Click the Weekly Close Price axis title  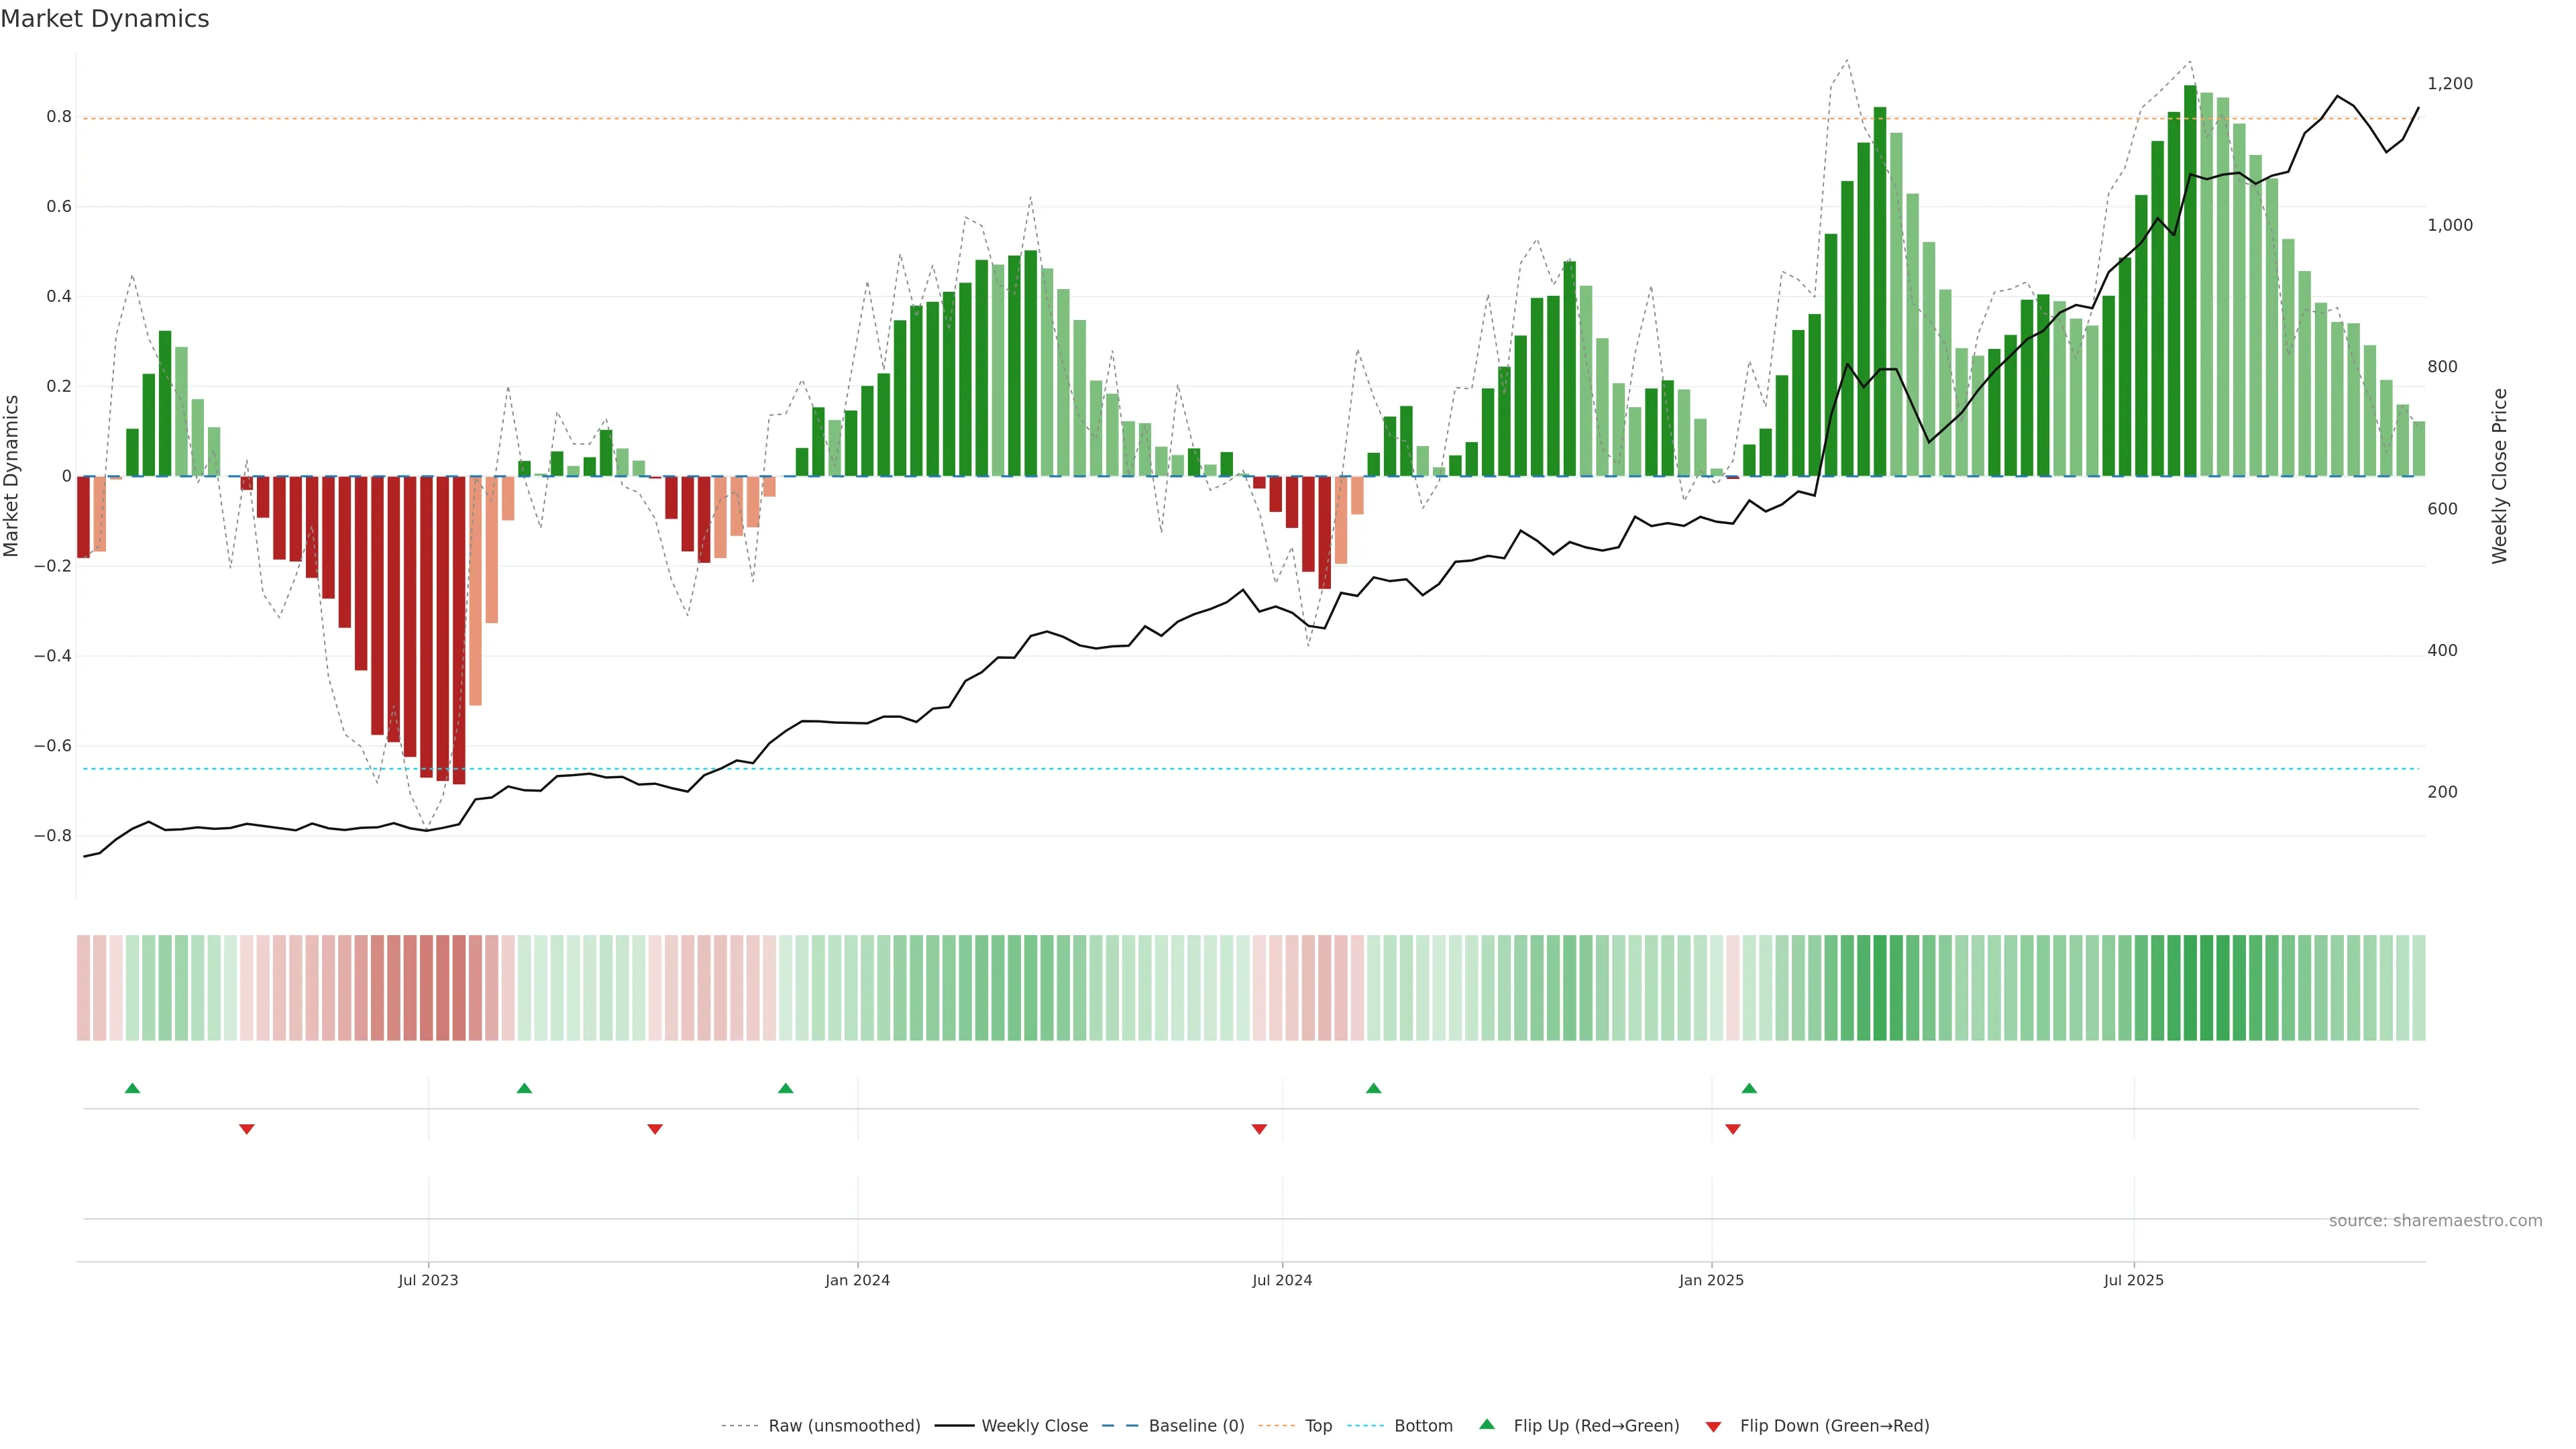click(x=2499, y=476)
